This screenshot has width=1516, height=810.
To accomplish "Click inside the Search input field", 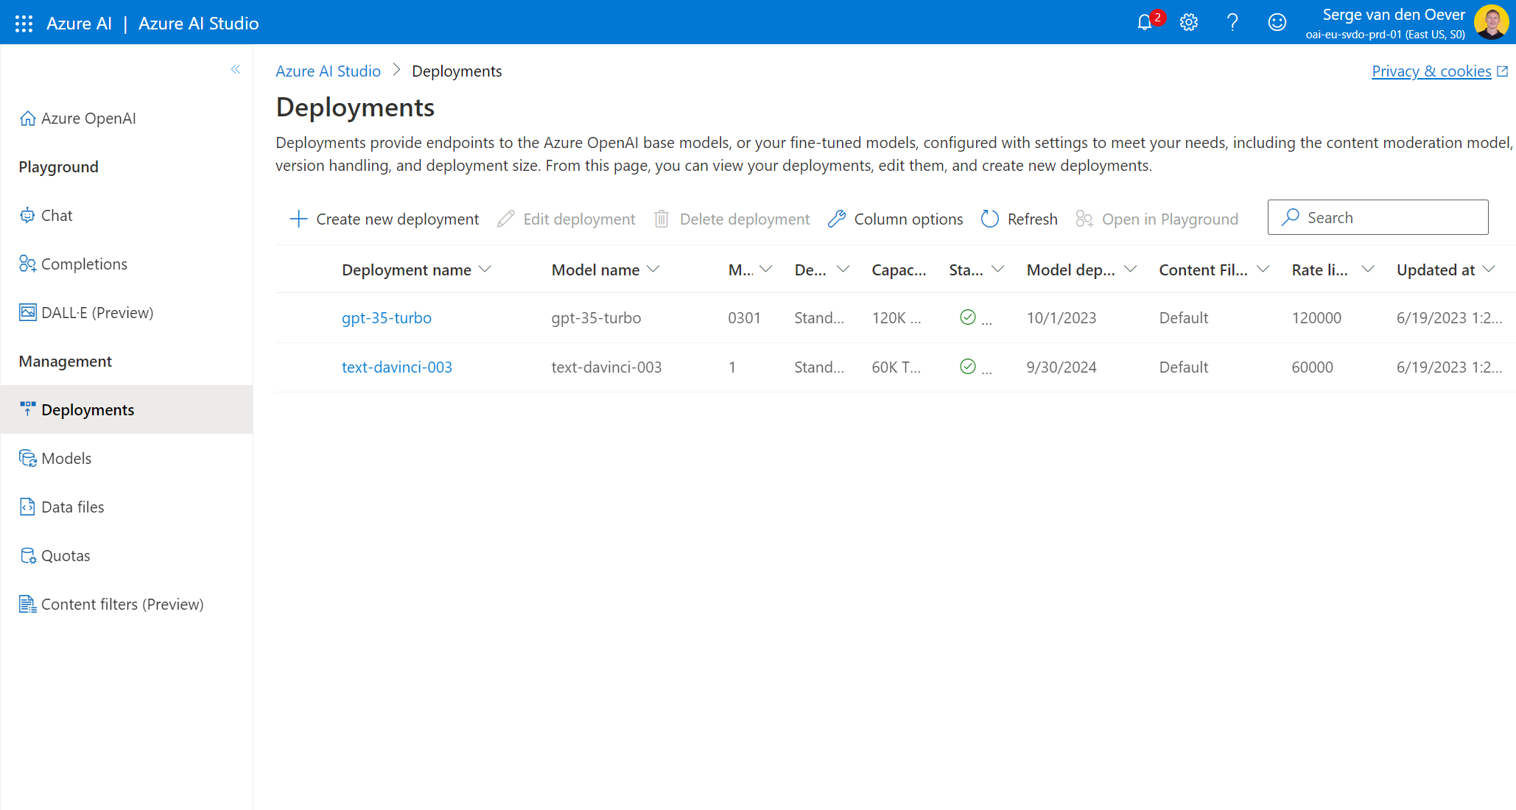I will pyautogui.click(x=1378, y=217).
